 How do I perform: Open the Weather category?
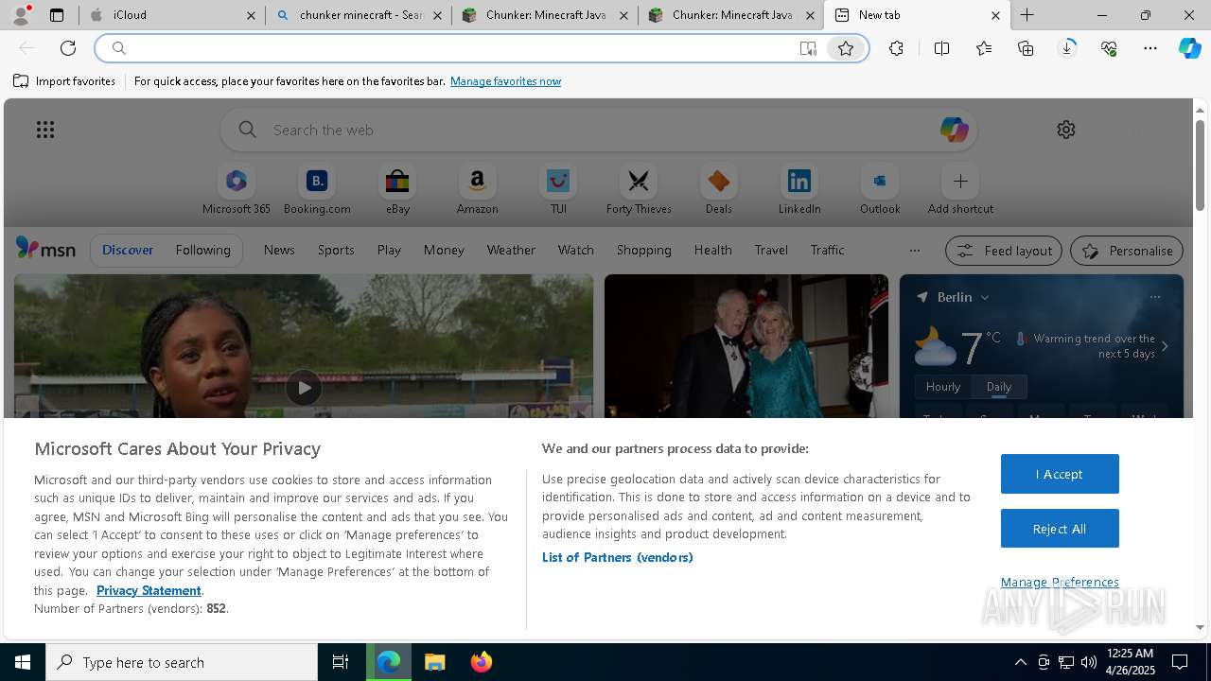(511, 250)
